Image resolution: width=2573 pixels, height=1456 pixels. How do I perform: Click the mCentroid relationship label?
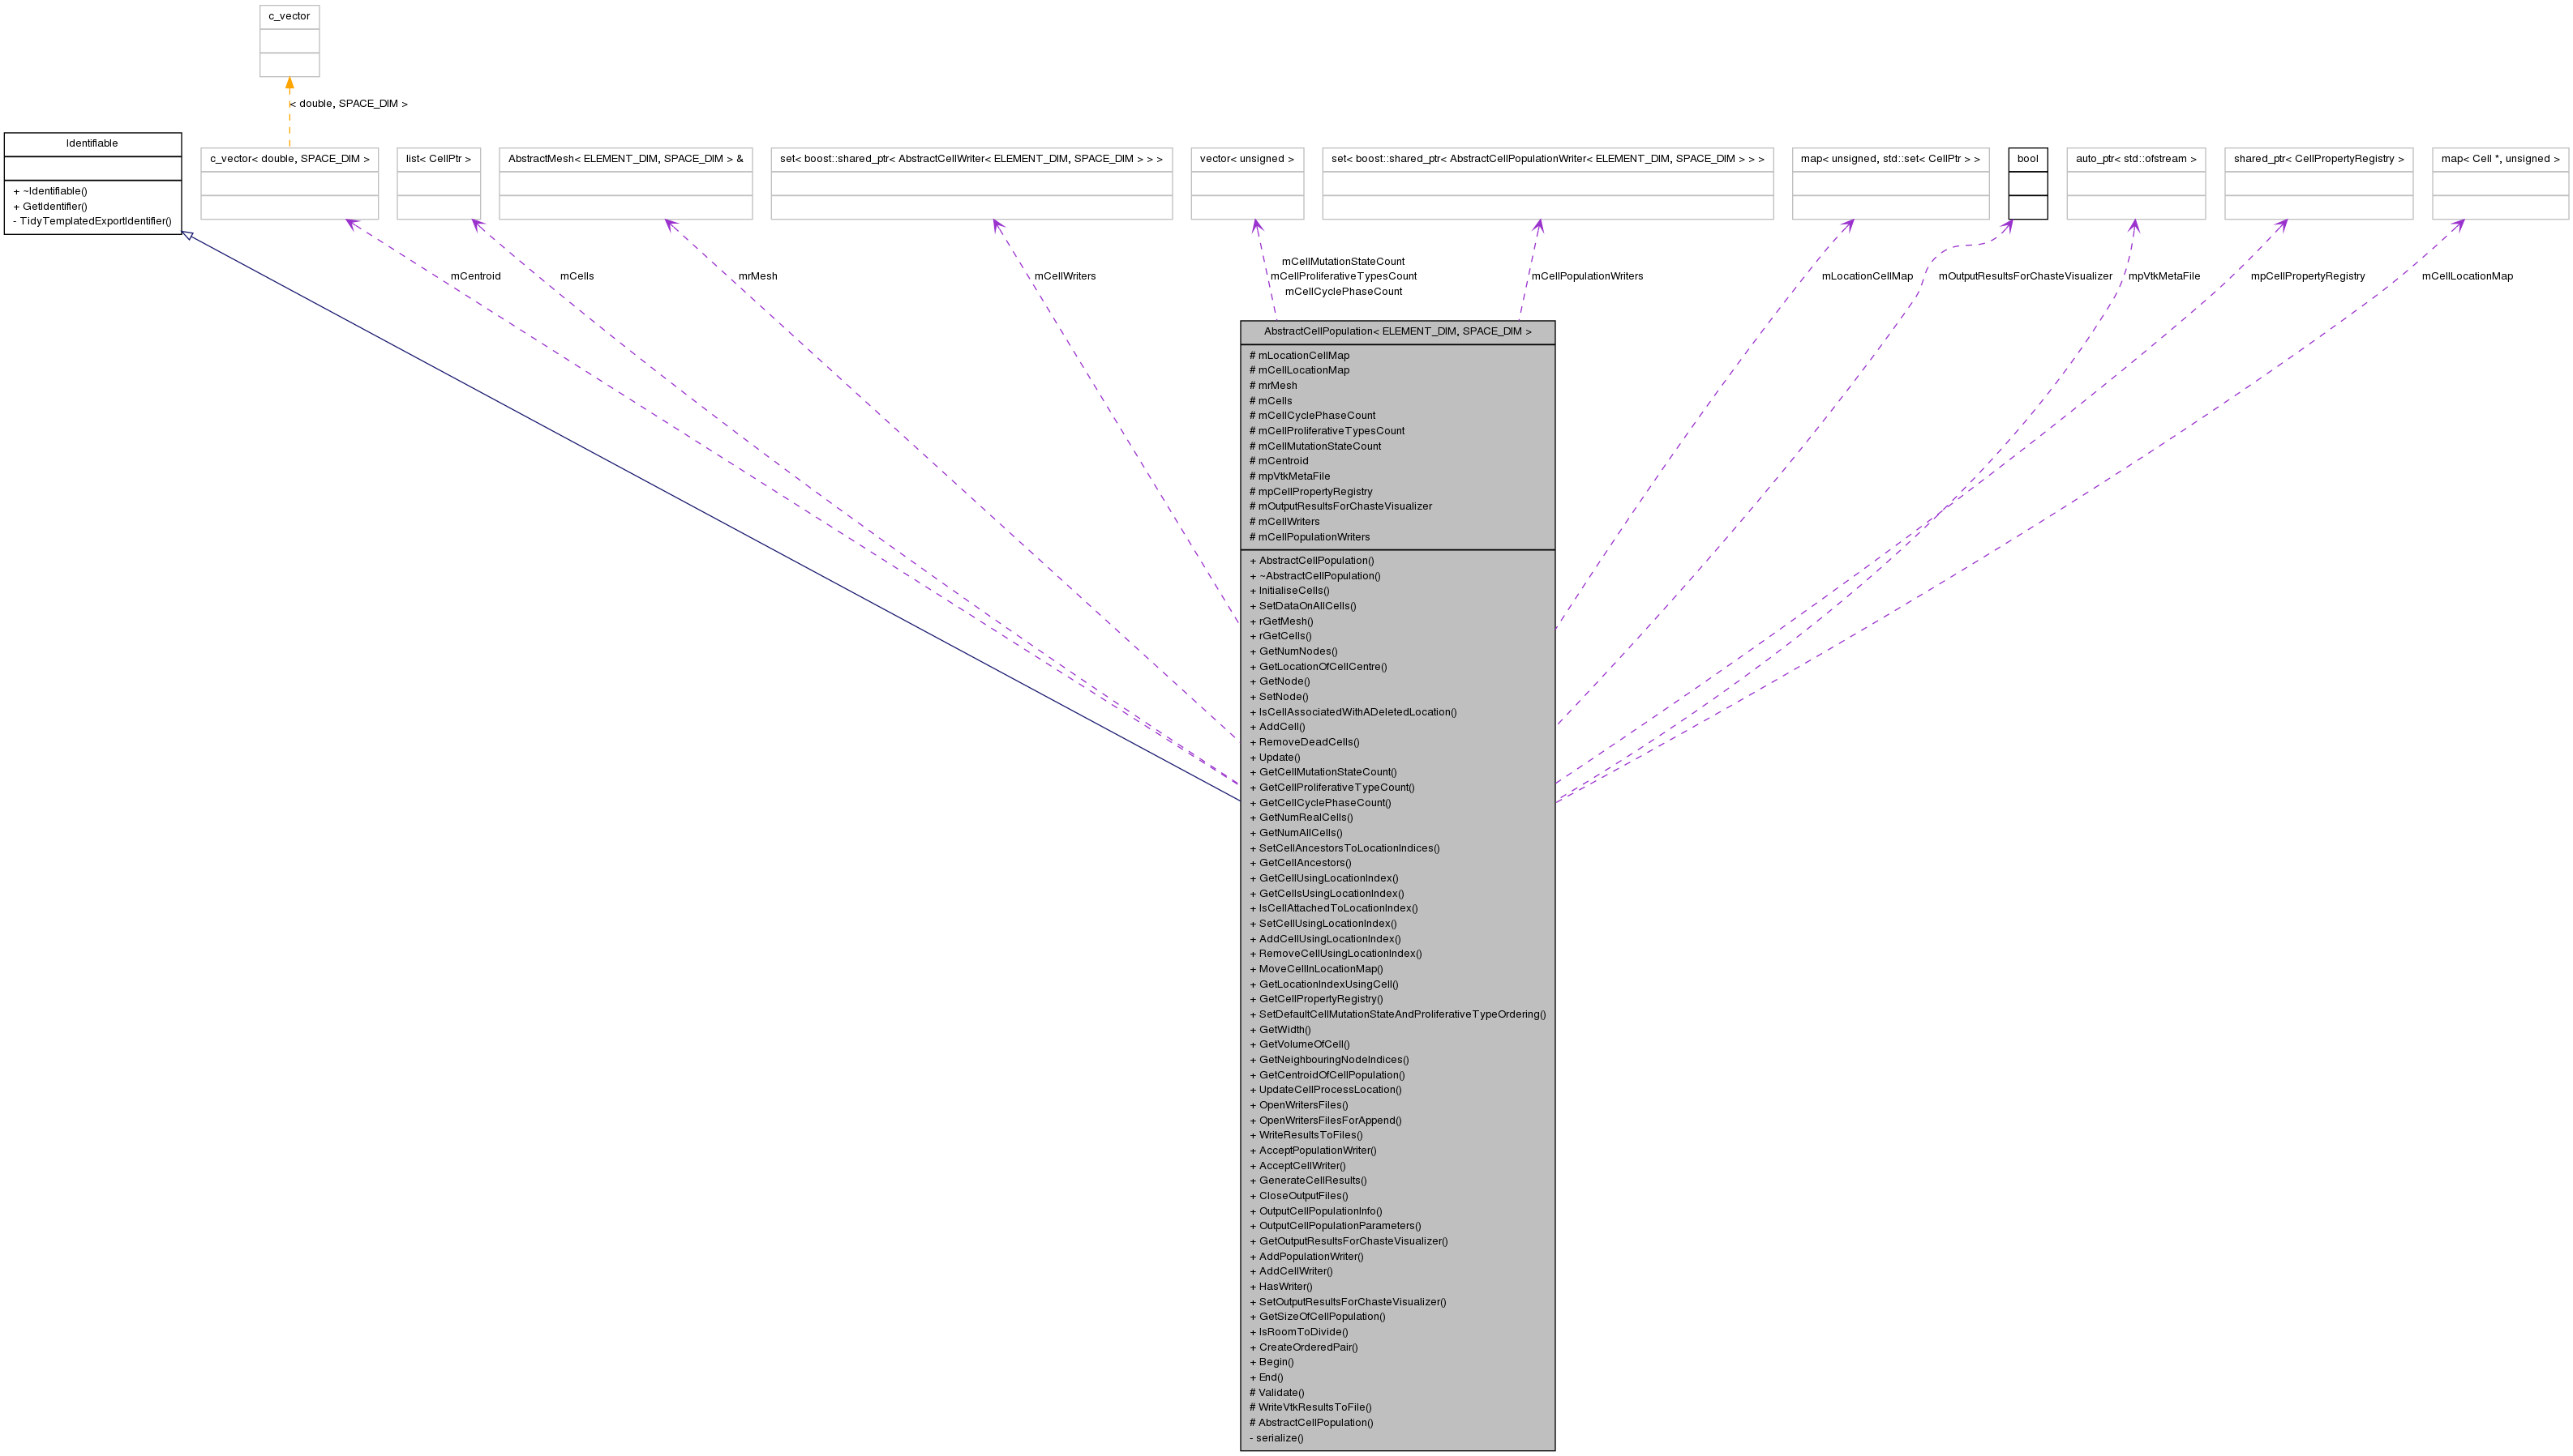click(x=474, y=276)
